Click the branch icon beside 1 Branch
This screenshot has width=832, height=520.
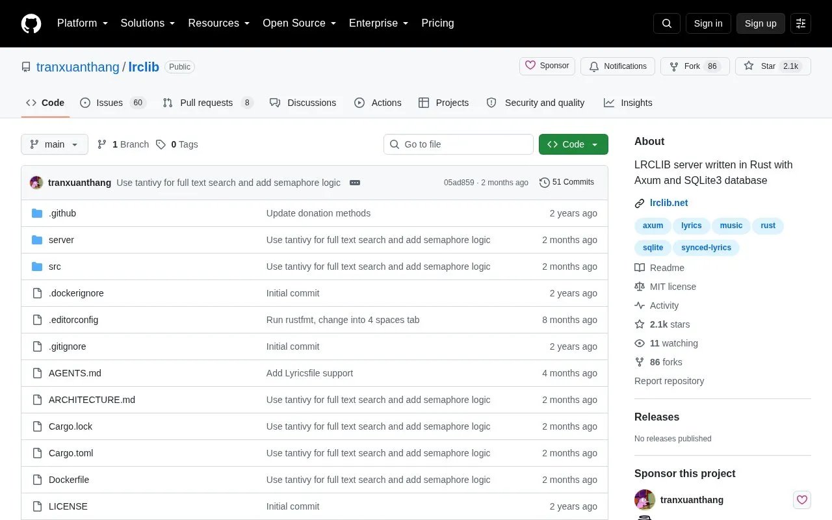[102, 144]
